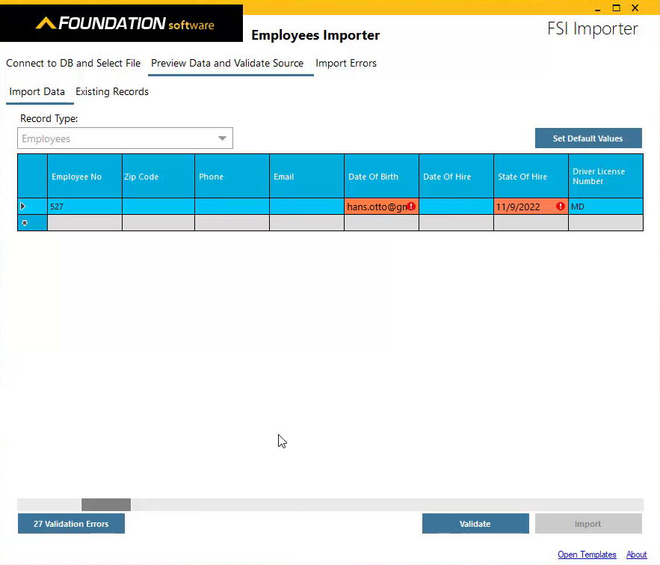Image resolution: width=660 pixels, height=565 pixels.
Task: Select row 527 using row arrow indicator
Action: pyautogui.click(x=23, y=207)
